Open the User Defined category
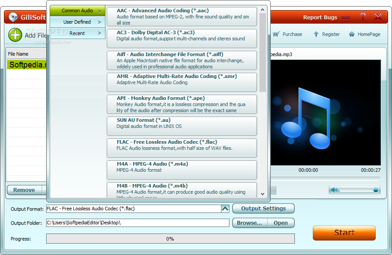This screenshot has height=255, width=392. (x=77, y=22)
